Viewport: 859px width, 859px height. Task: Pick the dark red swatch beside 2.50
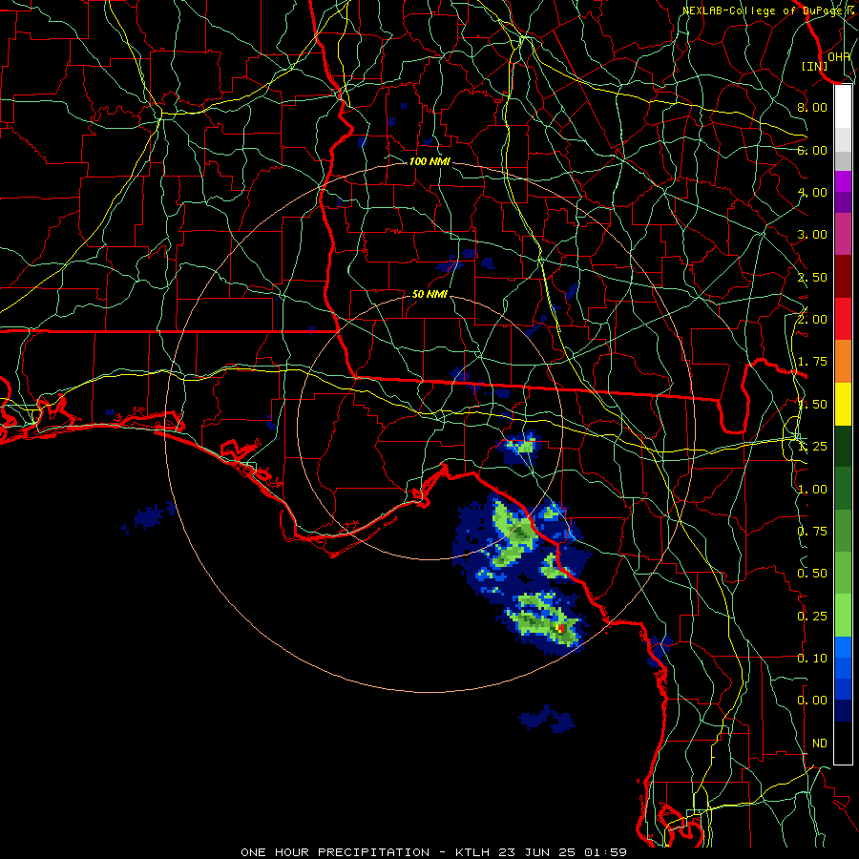(x=843, y=276)
